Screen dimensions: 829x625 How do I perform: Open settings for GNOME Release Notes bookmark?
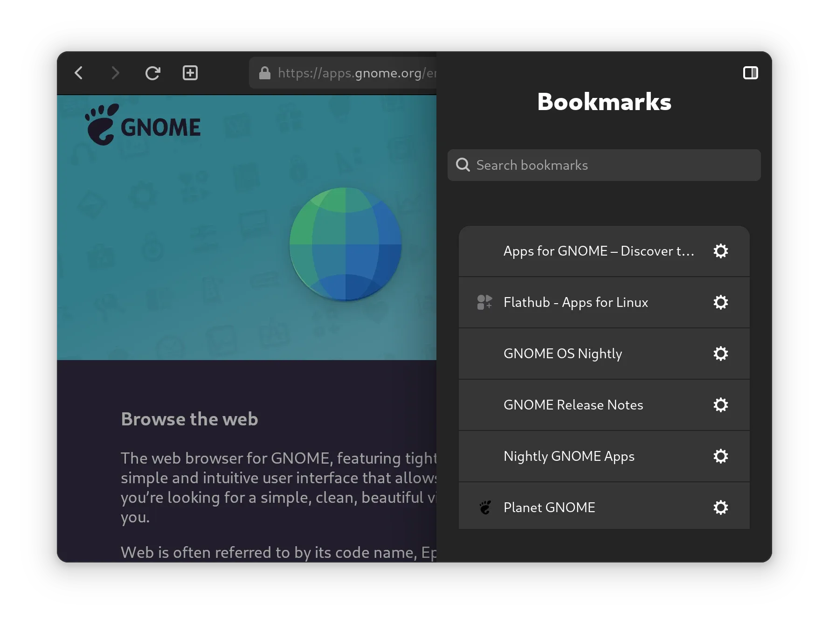[x=720, y=405]
